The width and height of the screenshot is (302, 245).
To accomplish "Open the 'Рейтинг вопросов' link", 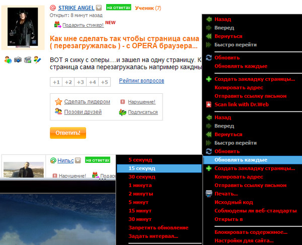I will [141, 81].
